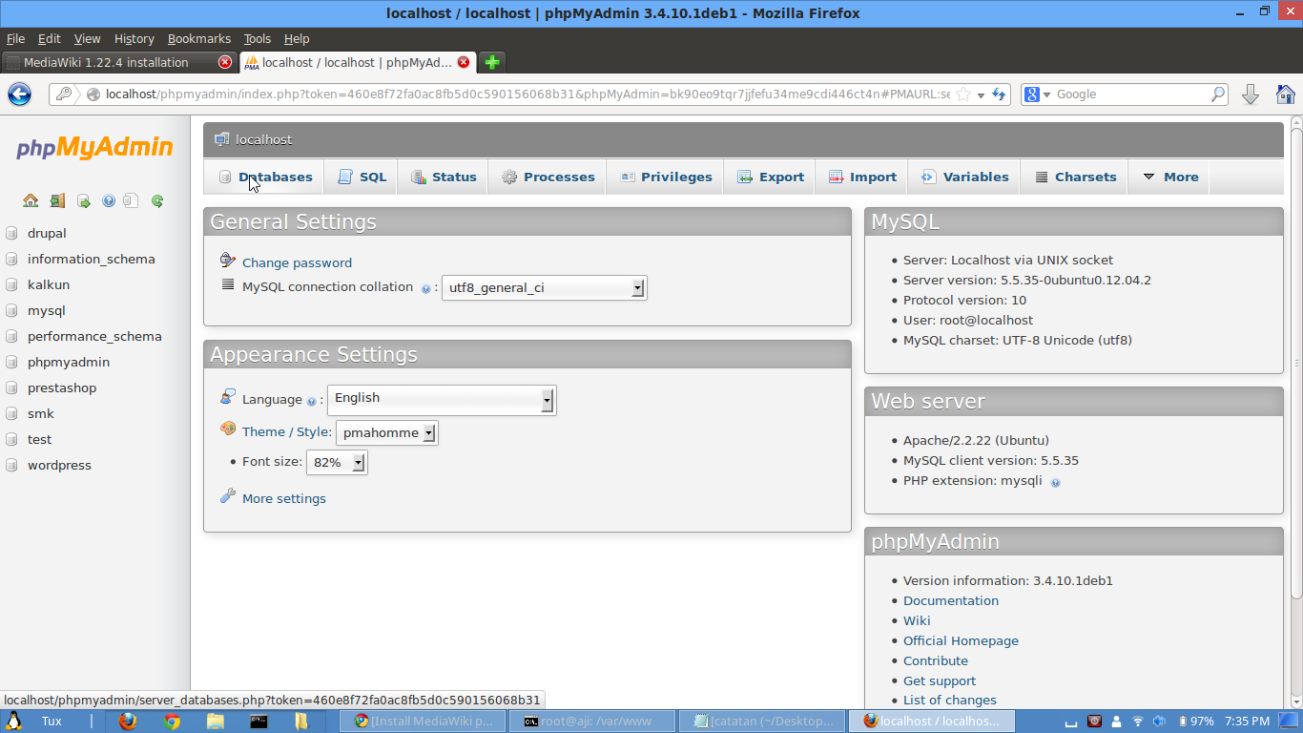
Task: Launch Firefox from the taskbar launcher
Action: (128, 721)
